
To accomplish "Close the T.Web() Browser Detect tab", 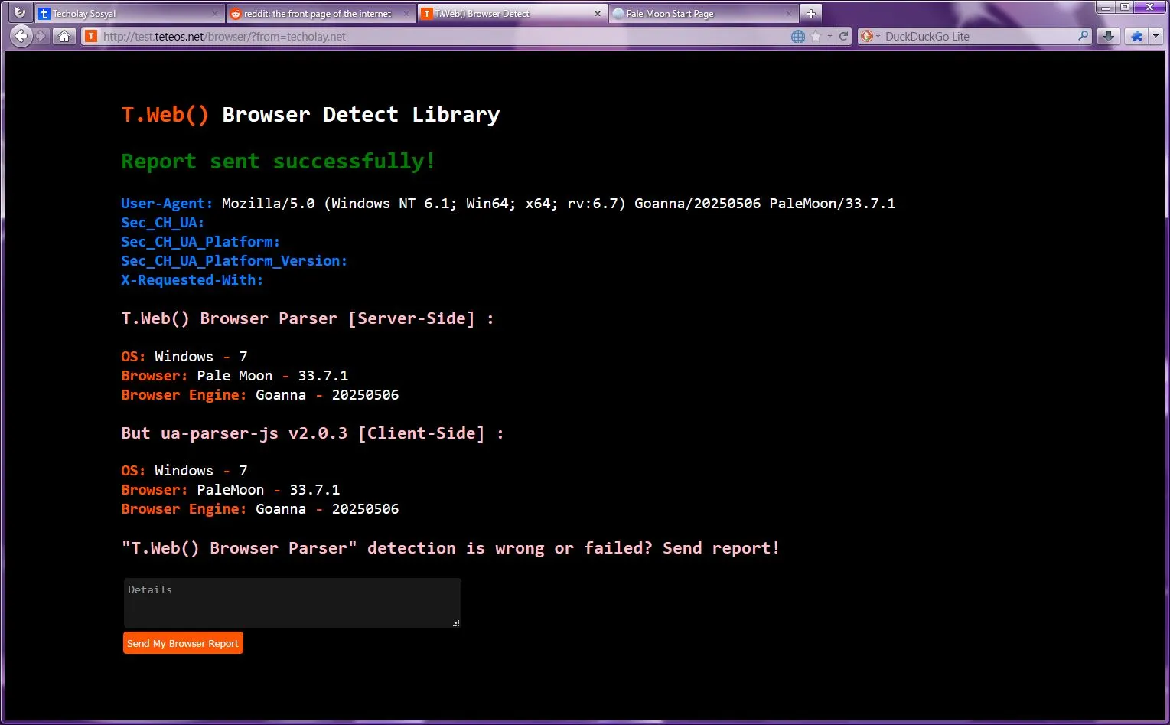I will pyautogui.click(x=598, y=14).
